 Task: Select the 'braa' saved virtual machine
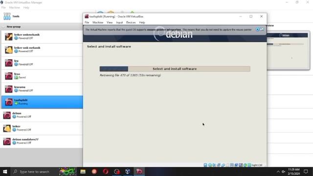[x=42, y=76]
